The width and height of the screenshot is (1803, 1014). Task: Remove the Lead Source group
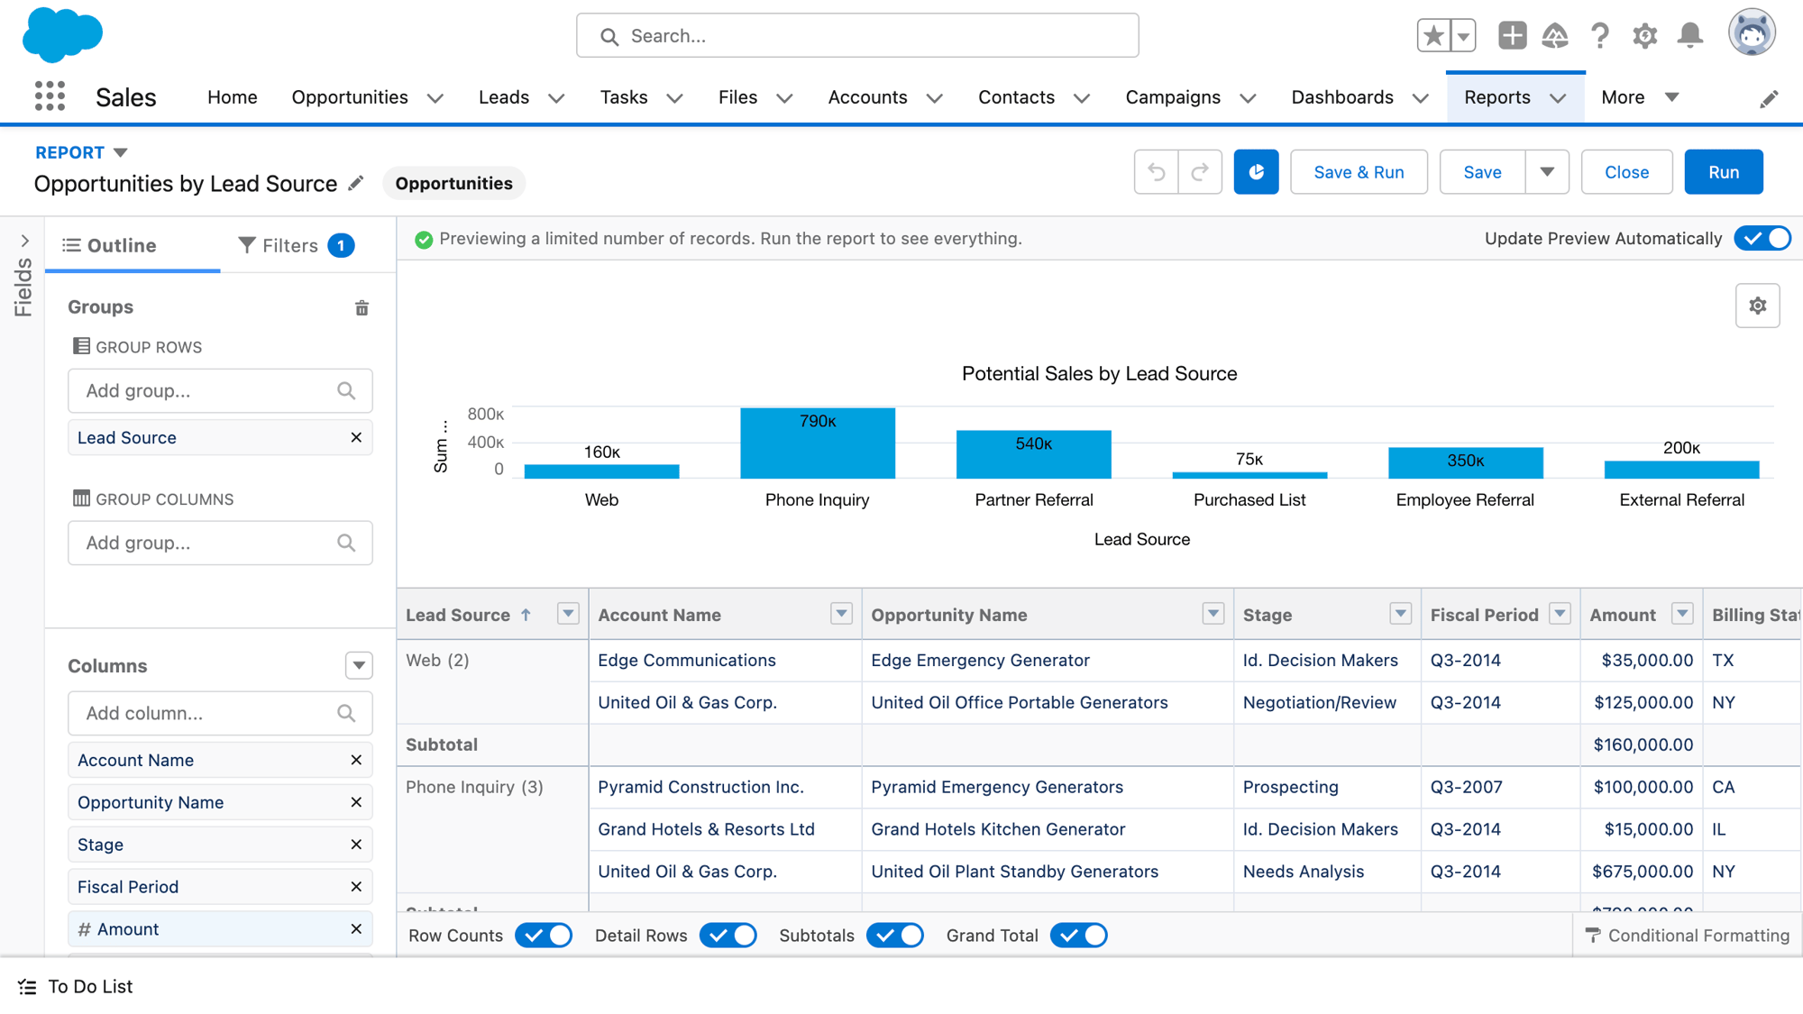tap(356, 437)
